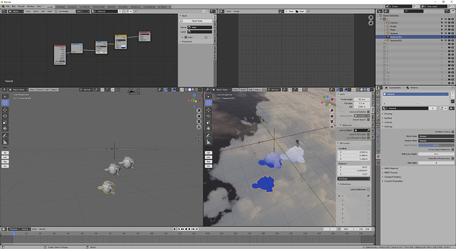Open the Material properties tab icon

point(378,157)
